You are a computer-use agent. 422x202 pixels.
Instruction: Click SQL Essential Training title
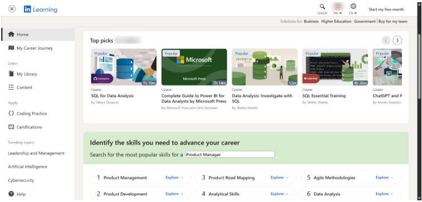[324, 96]
